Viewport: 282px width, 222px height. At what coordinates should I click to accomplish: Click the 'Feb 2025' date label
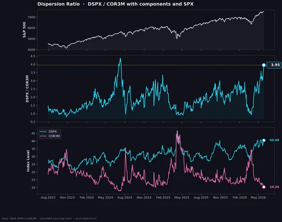163,198
